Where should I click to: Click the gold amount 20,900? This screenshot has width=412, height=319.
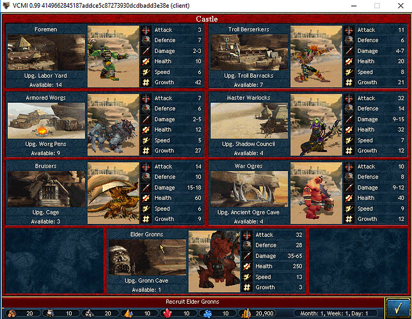coord(265,313)
